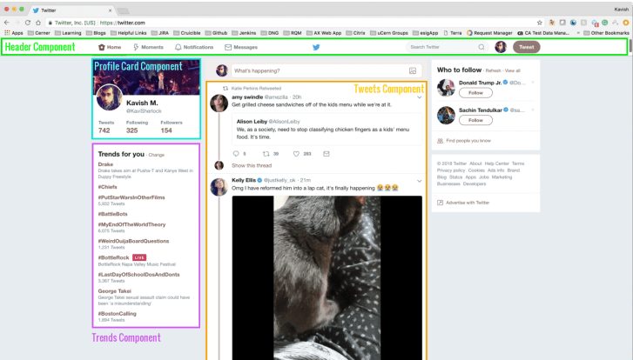
Task: Open Kavish M. profile name
Action: tap(142, 103)
